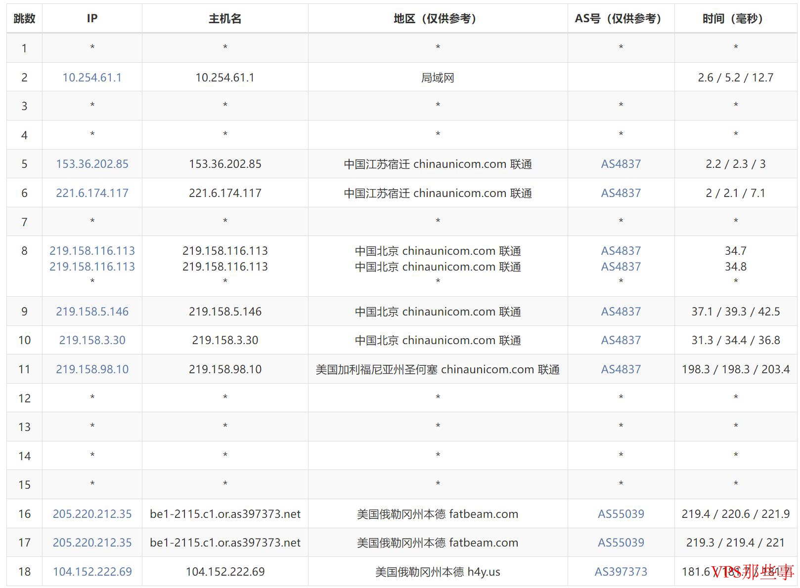
Task: Select the 中国北京 region cell in hop 10
Action: 438,340
